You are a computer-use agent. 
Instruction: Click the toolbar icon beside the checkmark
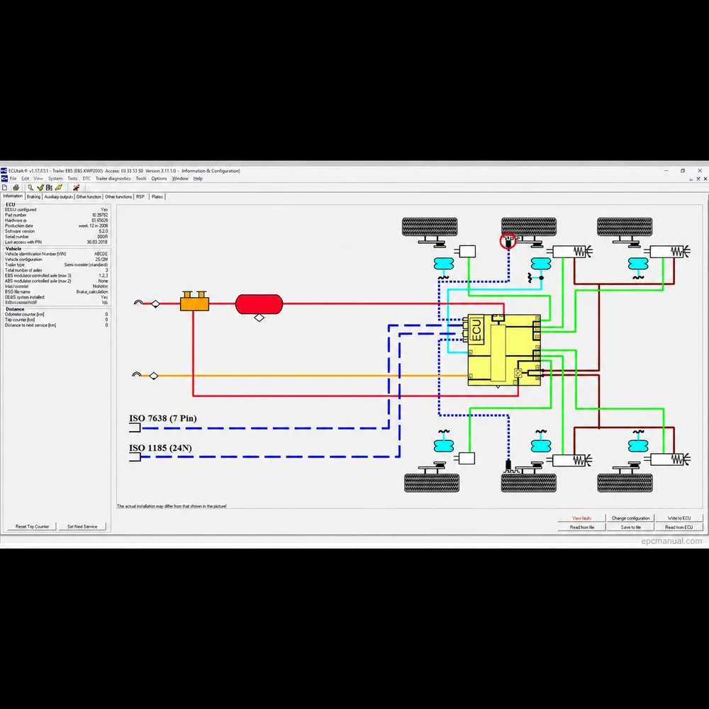pos(49,188)
